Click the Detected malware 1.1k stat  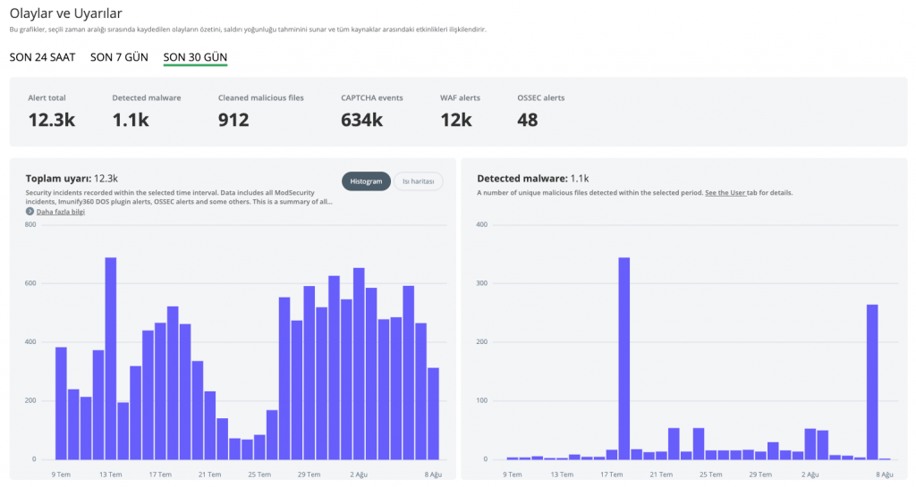point(146,112)
